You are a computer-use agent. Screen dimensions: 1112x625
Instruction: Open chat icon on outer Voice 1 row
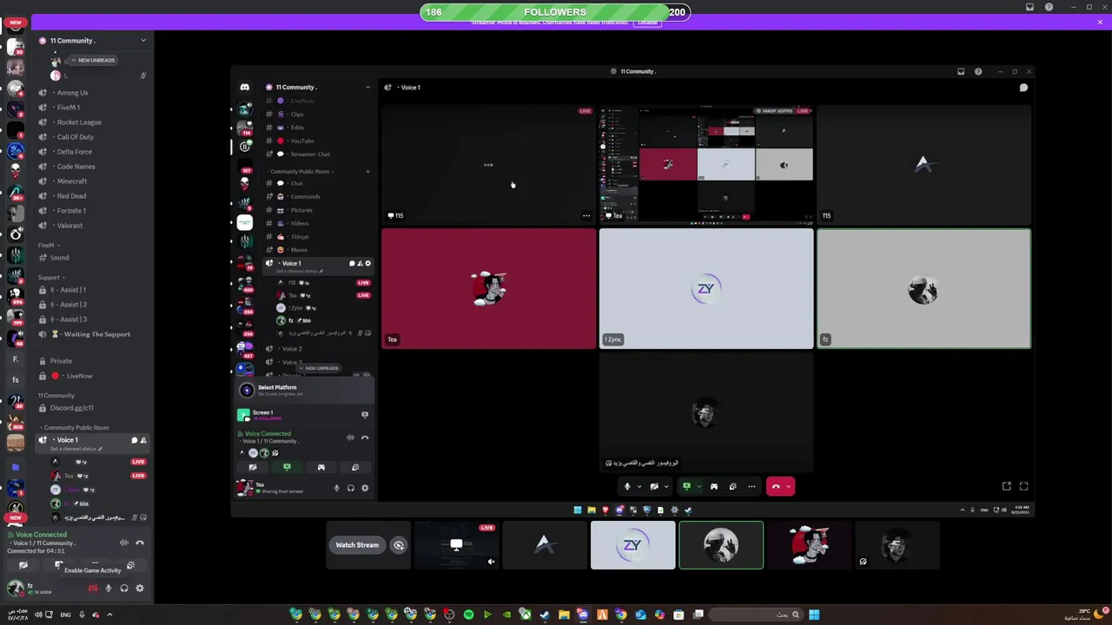click(134, 440)
